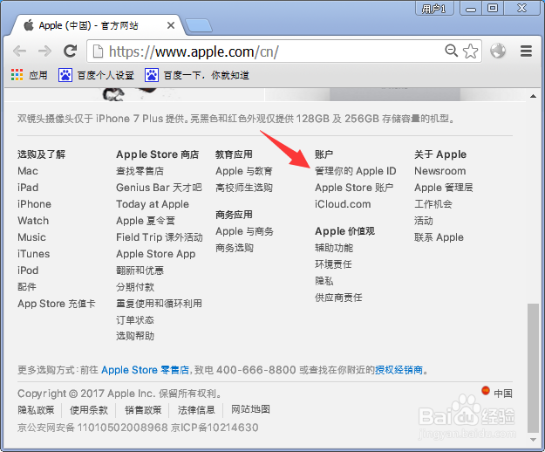Click the zoom magnifier icon in address bar
This screenshot has height=452, width=545.
coord(452,51)
